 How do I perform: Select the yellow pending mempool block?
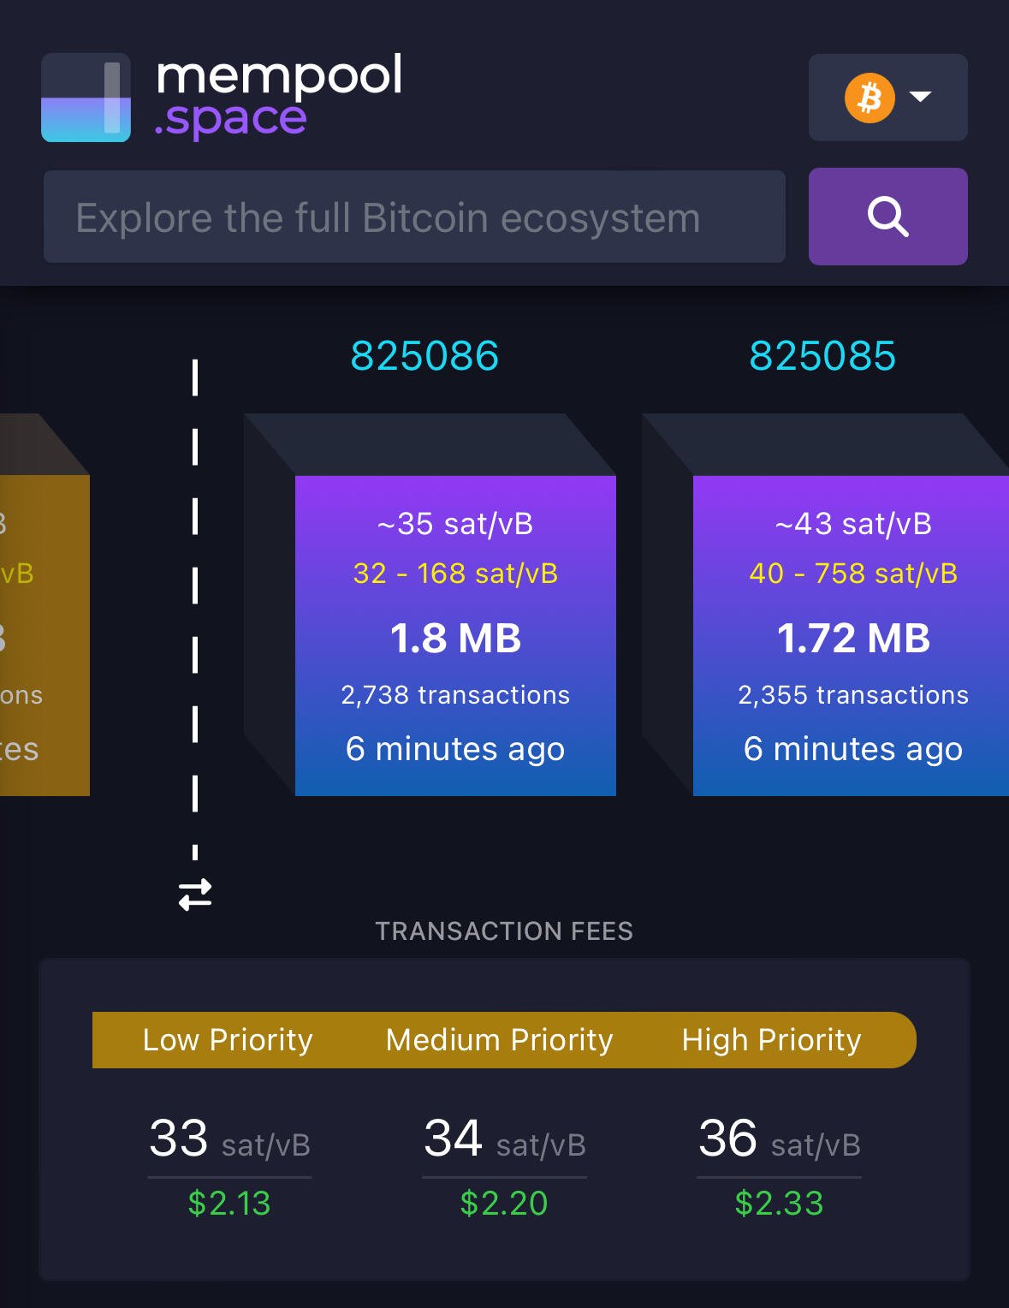(45, 636)
